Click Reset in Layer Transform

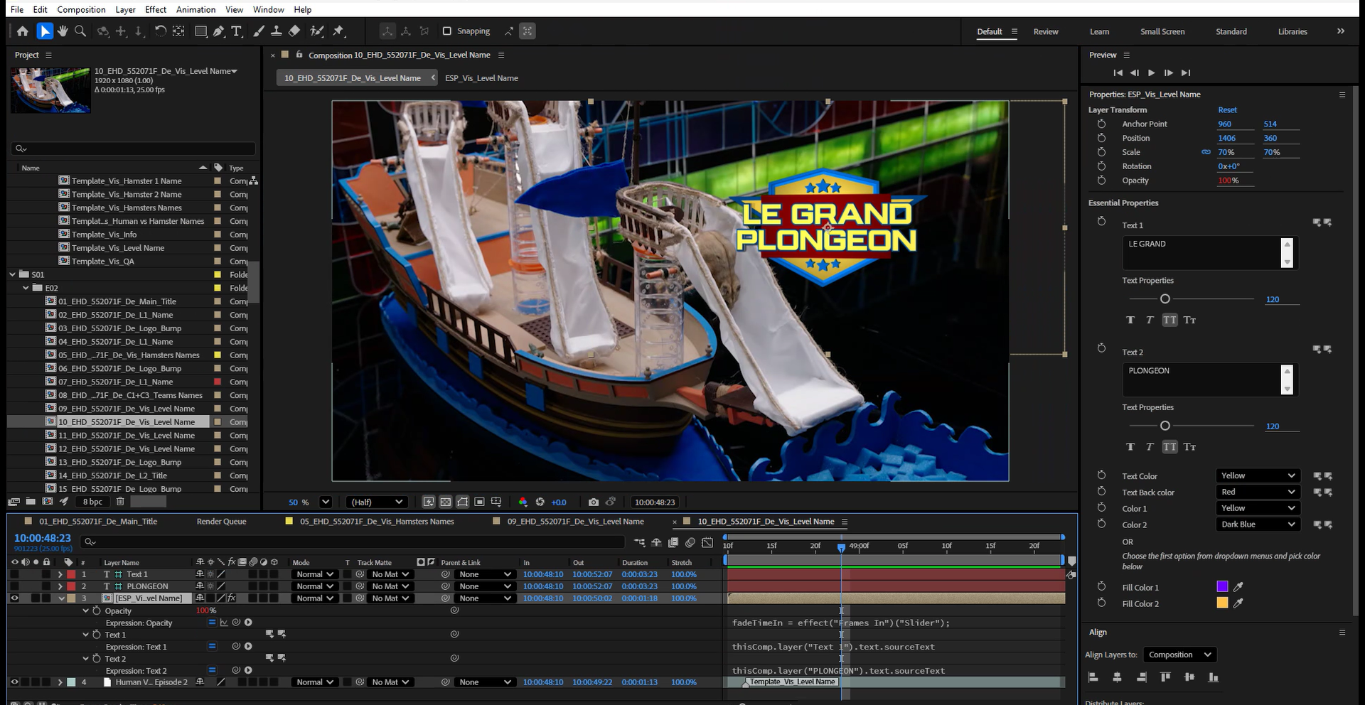tap(1227, 110)
